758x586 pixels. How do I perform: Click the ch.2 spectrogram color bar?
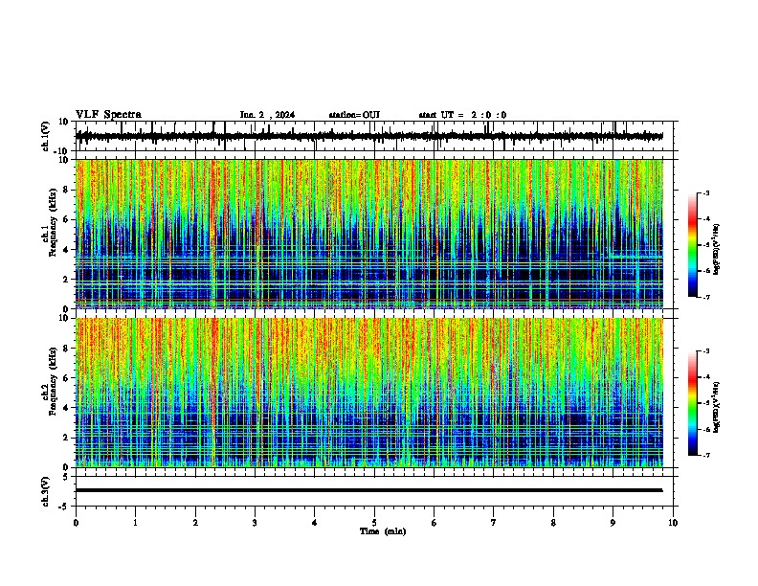point(692,403)
